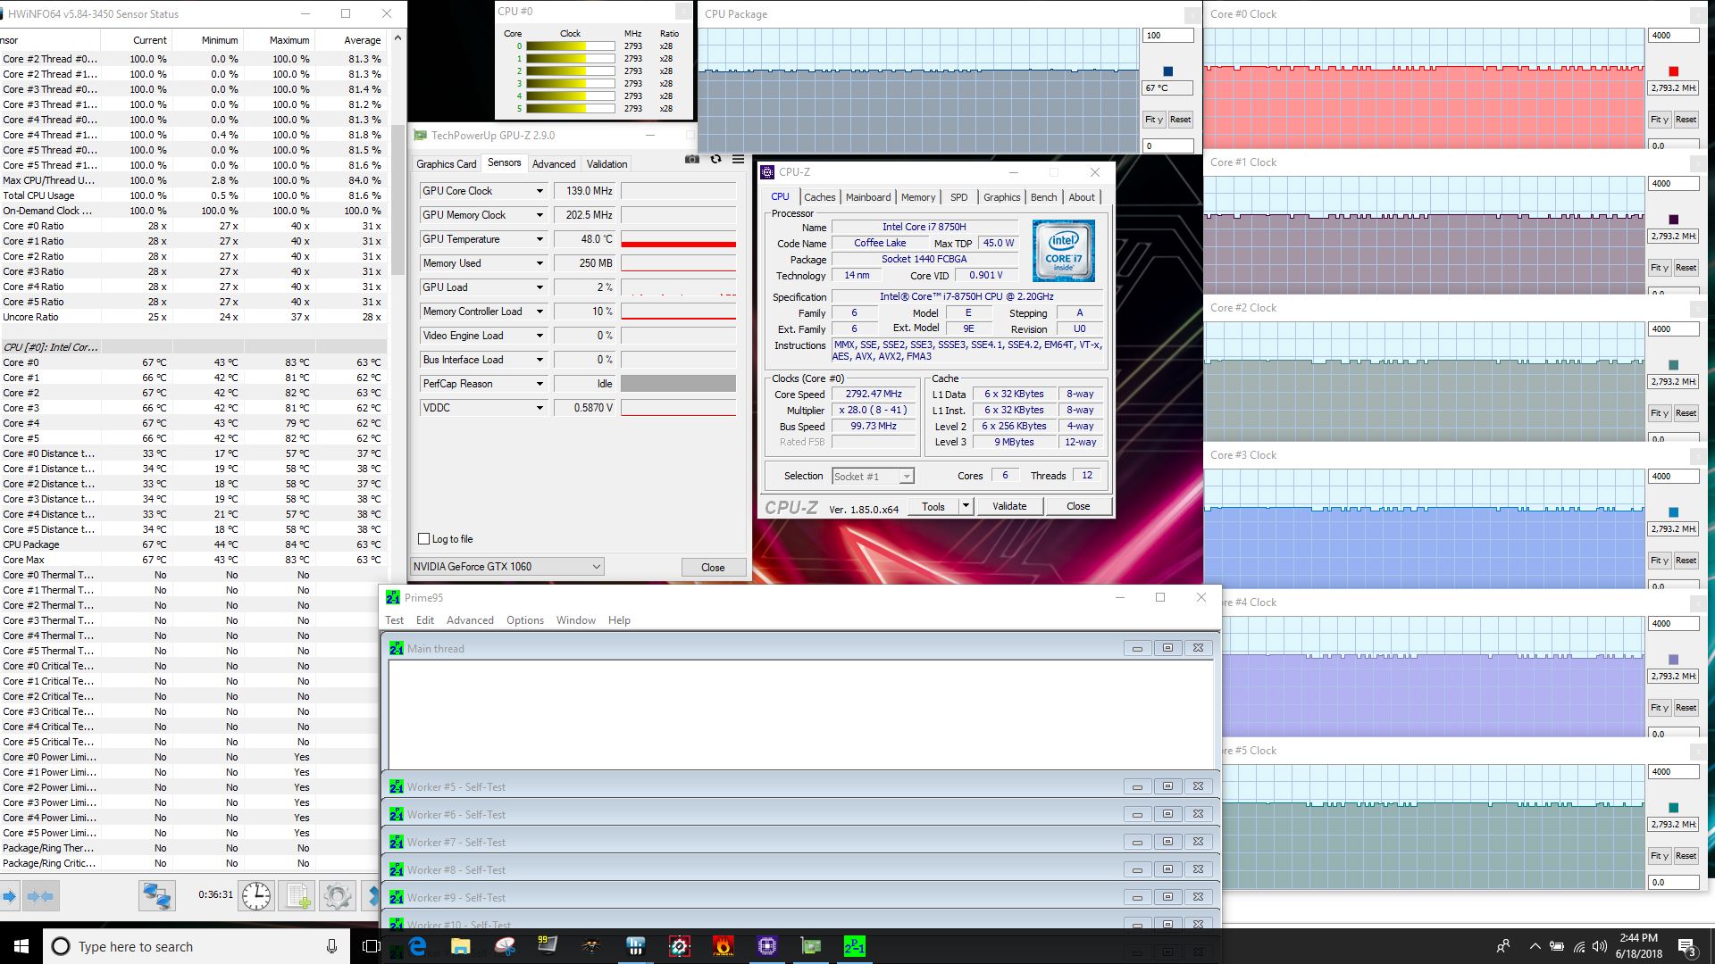The width and height of the screenshot is (1715, 964).
Task: Click the HWiNFO network monitors icon
Action: (x=156, y=895)
